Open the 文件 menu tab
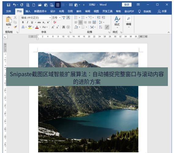This screenshot has height=153, width=174. tap(9, 11)
